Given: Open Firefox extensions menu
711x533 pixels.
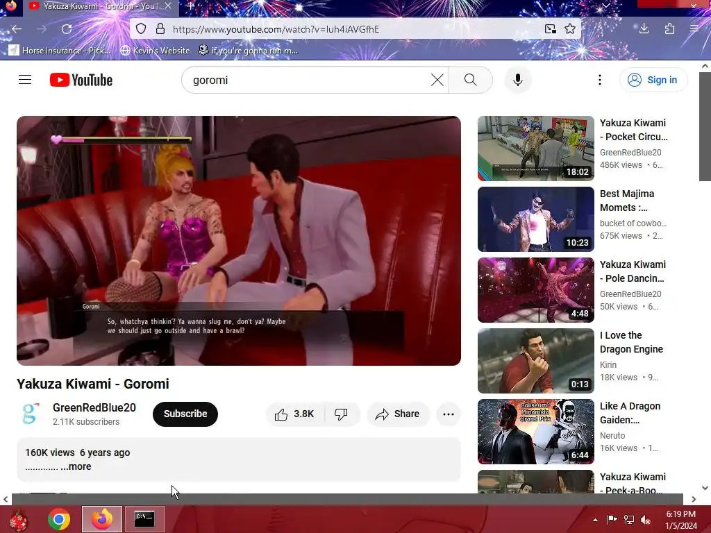Looking at the screenshot, I should [x=669, y=29].
